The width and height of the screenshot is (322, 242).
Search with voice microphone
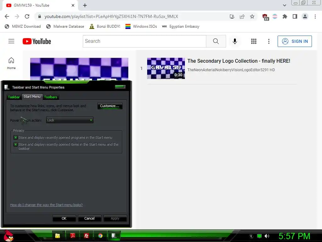click(235, 41)
